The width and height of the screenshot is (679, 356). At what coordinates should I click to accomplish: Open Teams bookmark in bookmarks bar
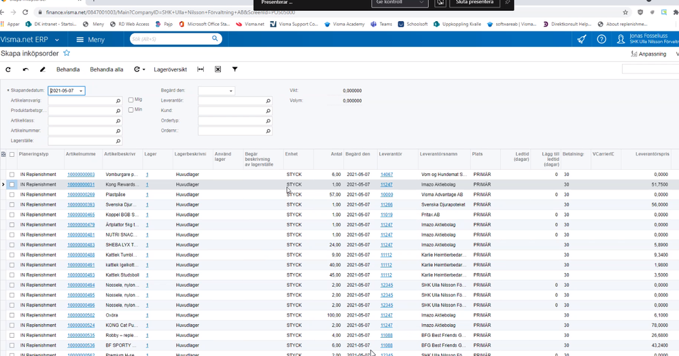coord(381,24)
